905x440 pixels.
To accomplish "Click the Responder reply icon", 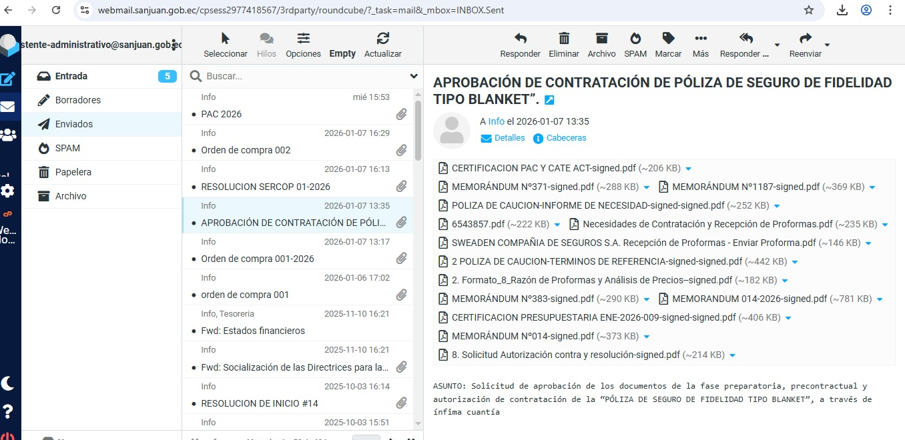I will [x=520, y=39].
